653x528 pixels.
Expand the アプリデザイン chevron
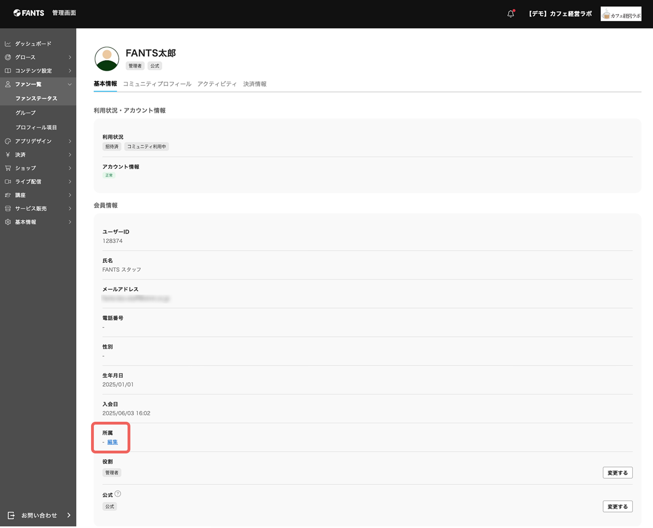coord(70,141)
